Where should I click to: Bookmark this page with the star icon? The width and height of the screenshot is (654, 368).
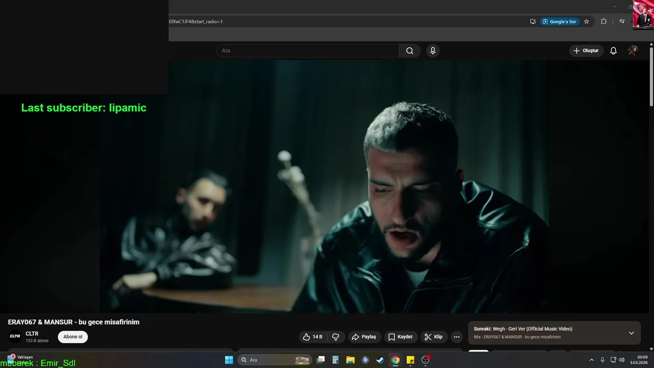tap(587, 21)
